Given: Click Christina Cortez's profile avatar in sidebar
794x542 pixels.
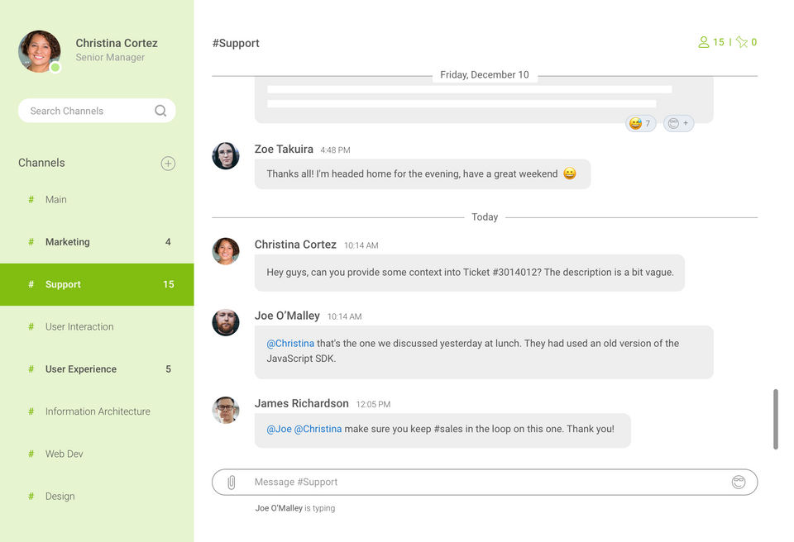Looking at the screenshot, I should pyautogui.click(x=40, y=51).
